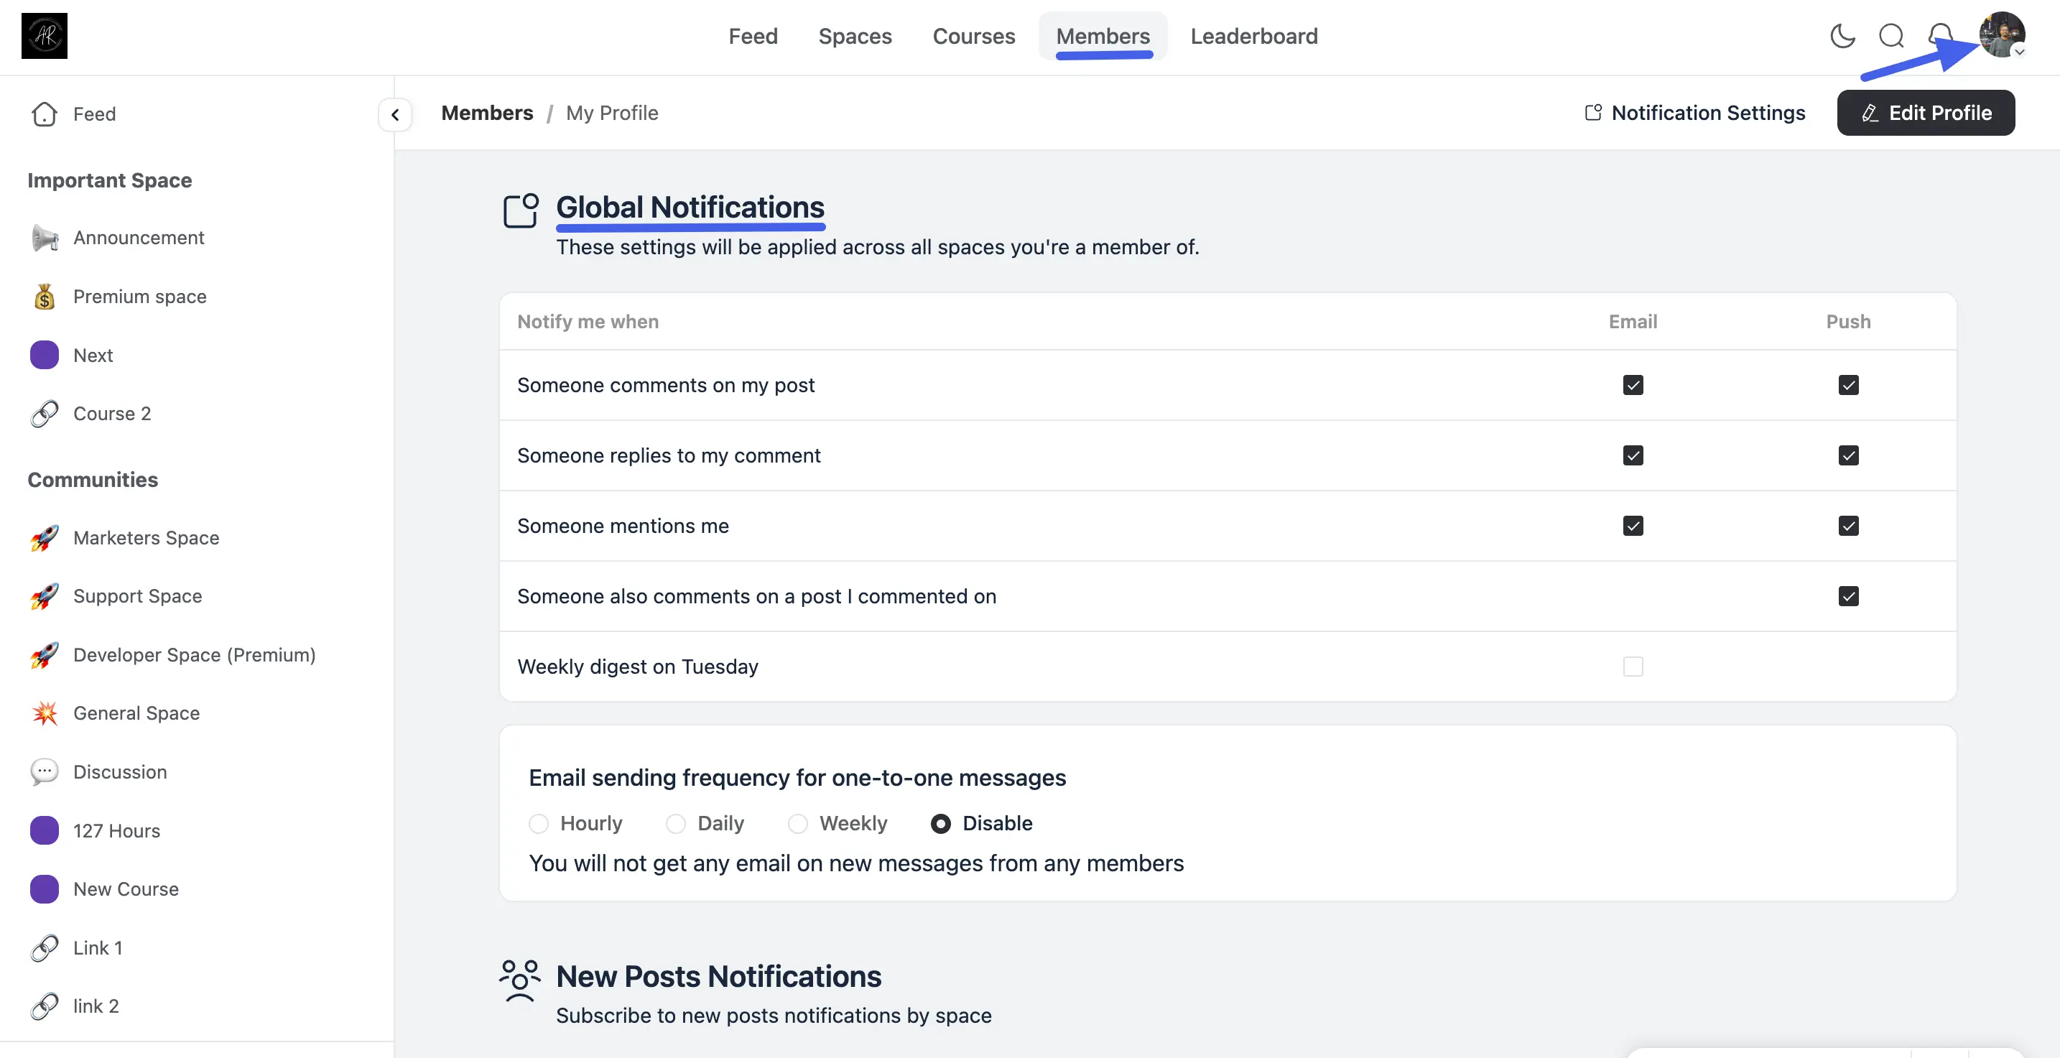This screenshot has width=2060, height=1058.
Task: Uncheck Push for also comments on post
Action: pyautogui.click(x=1848, y=595)
